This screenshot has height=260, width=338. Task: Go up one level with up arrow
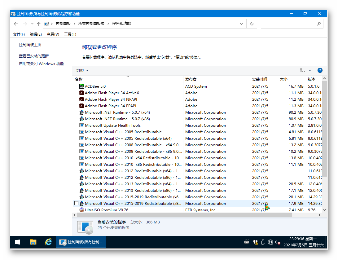tap(39, 24)
